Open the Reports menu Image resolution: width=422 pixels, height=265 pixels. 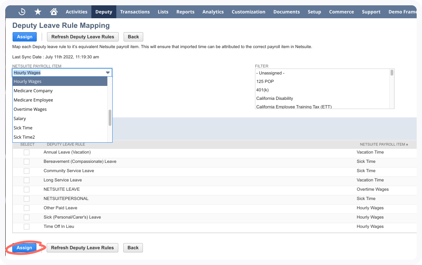pos(185,12)
